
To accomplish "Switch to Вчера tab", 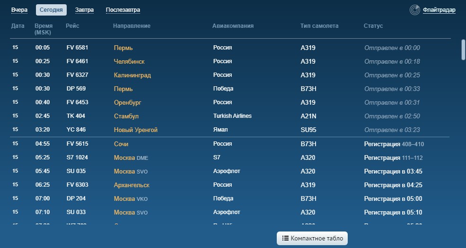I will pos(19,10).
